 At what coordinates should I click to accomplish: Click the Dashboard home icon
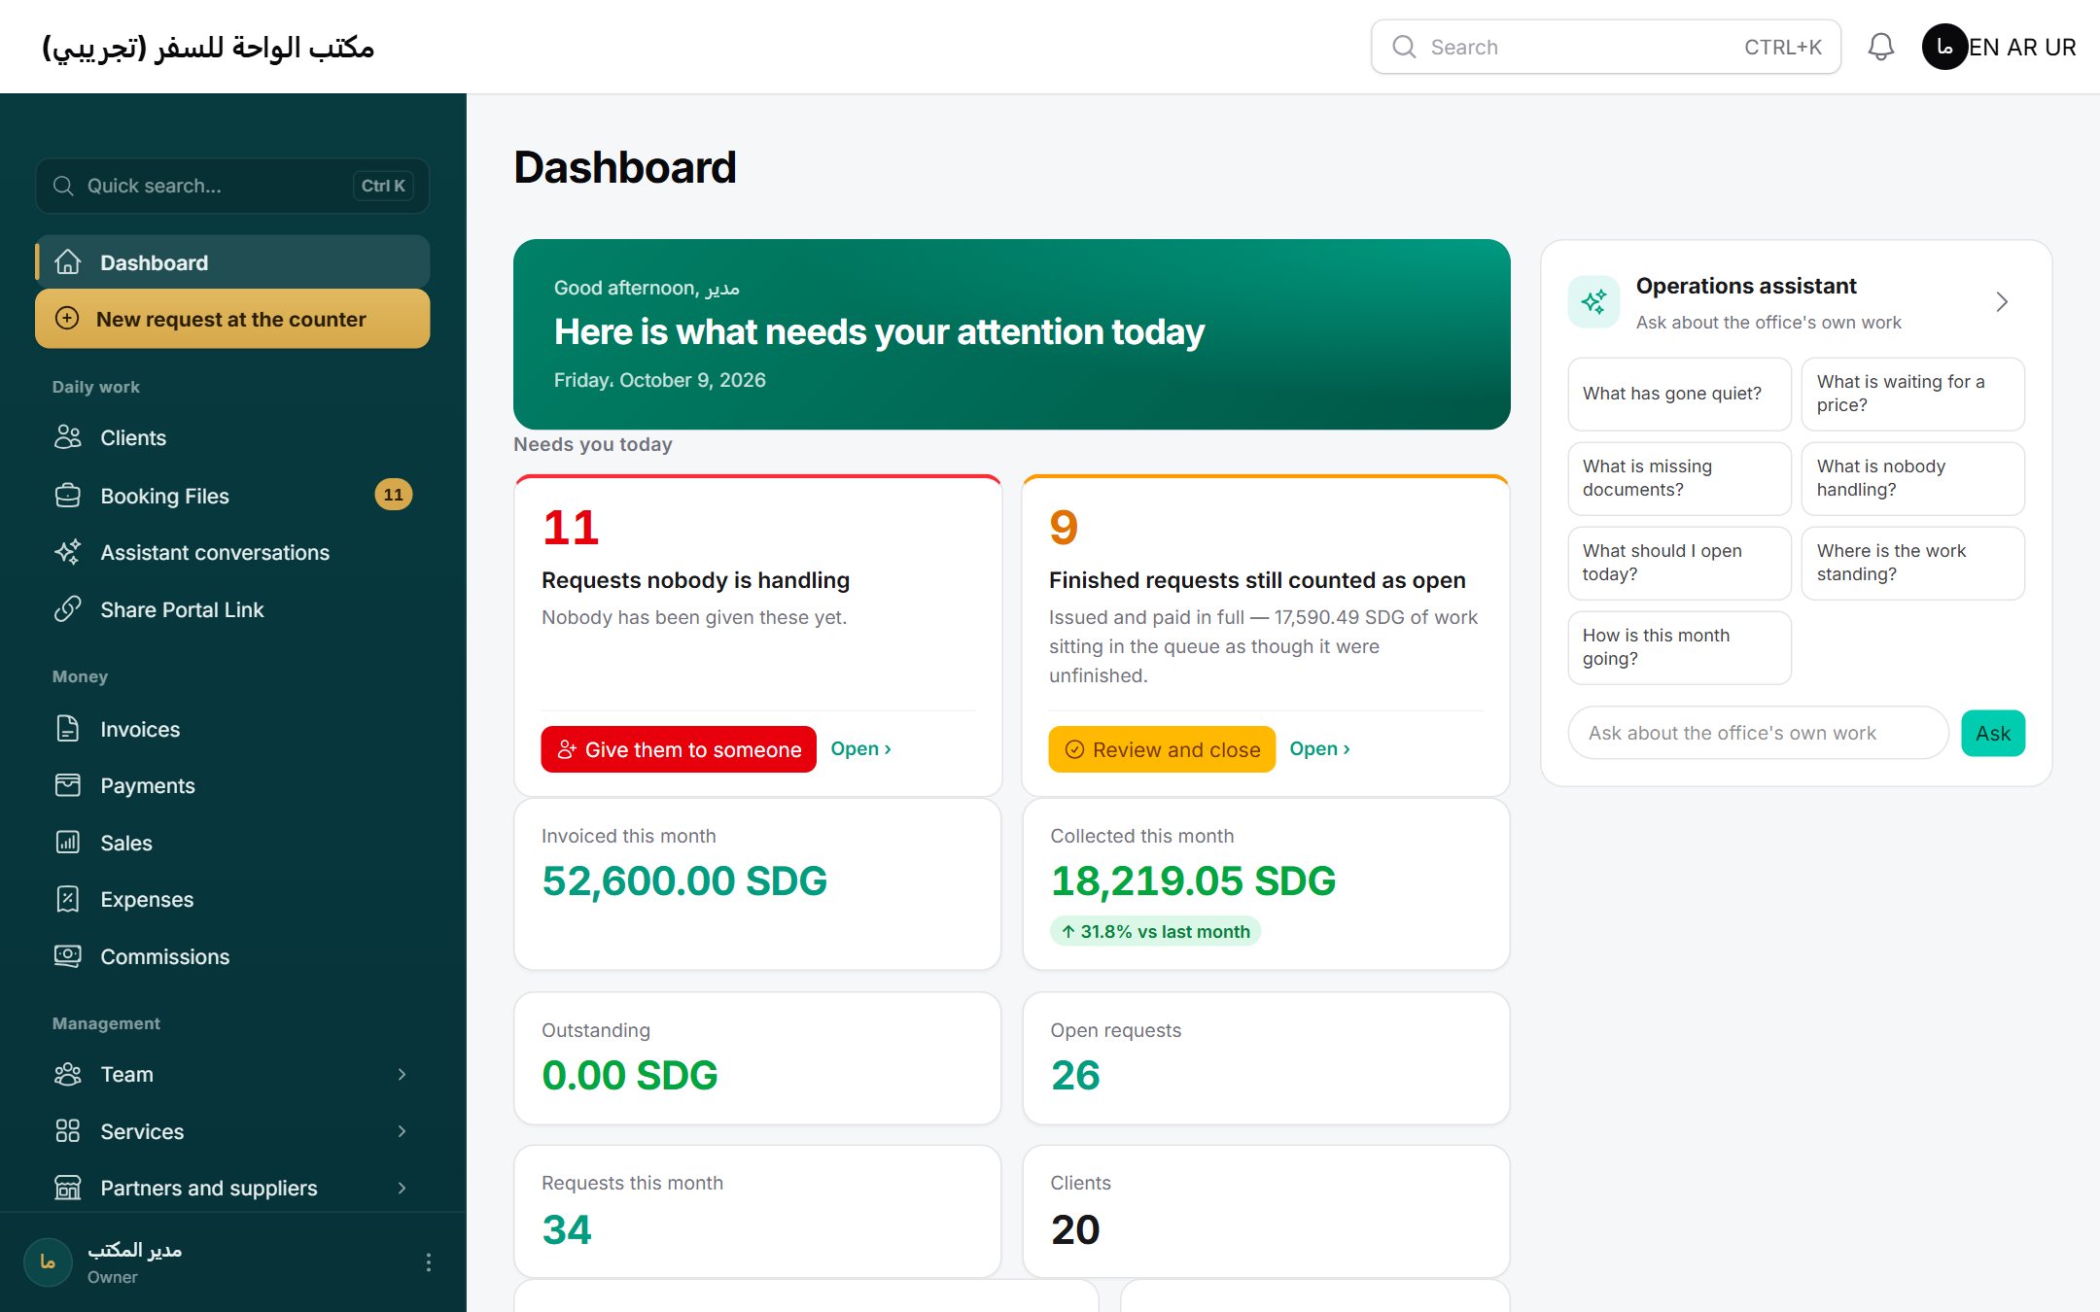pyautogui.click(x=68, y=262)
